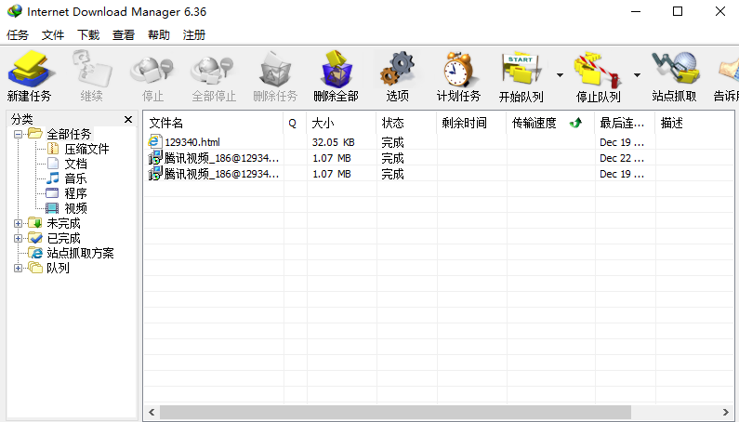Image resolution: width=739 pixels, height=422 pixels.
Task: Open the 下载 menu
Action: coord(88,35)
